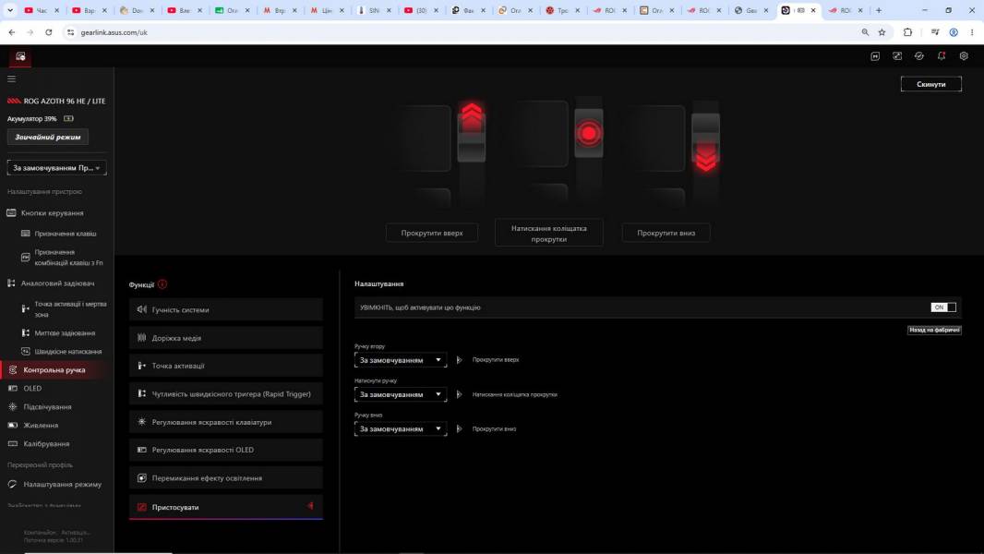Click the sync icon in top bar

coord(919,55)
